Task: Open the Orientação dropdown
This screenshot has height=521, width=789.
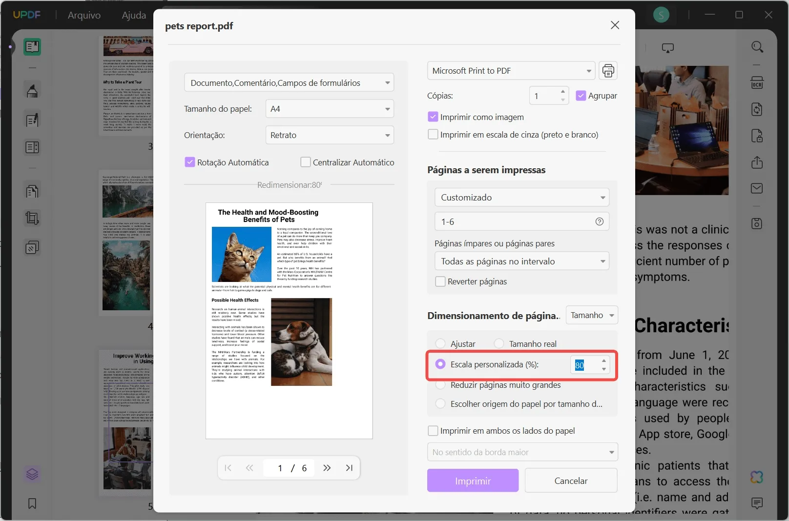Action: 330,135
